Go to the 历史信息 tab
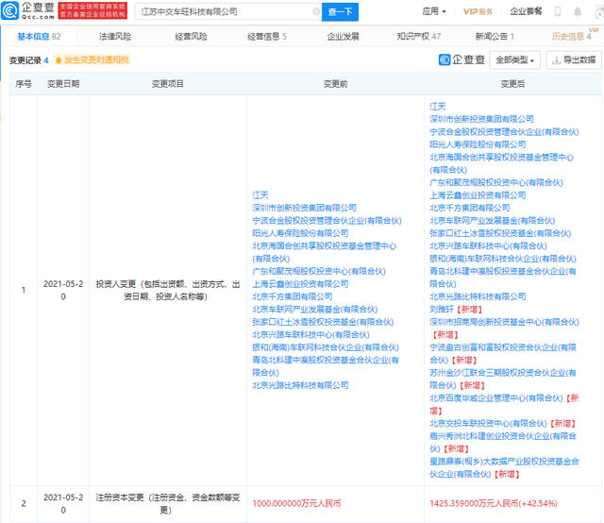Screen dimensions: 604x523 570,36
